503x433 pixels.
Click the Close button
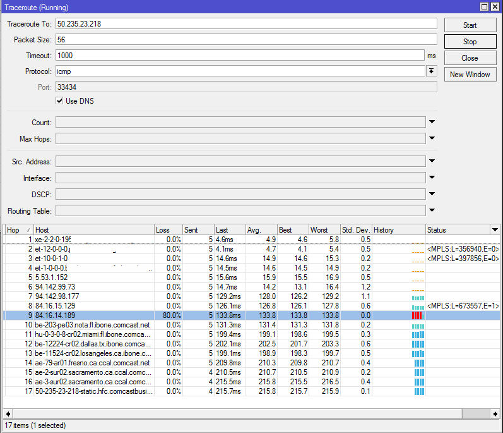[x=470, y=58]
